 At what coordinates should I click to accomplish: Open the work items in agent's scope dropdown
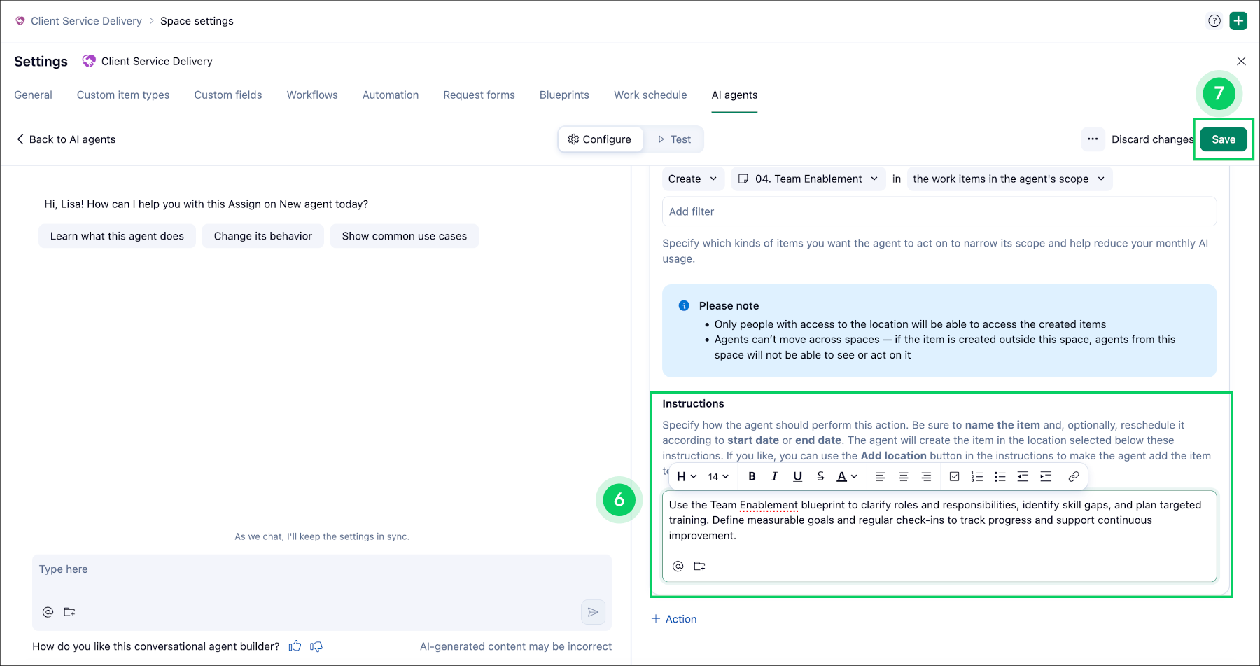point(1009,179)
